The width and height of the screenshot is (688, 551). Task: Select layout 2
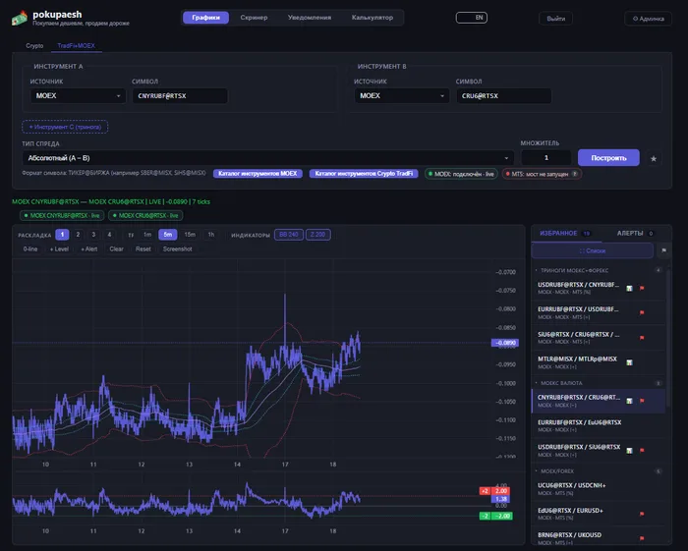coord(78,235)
